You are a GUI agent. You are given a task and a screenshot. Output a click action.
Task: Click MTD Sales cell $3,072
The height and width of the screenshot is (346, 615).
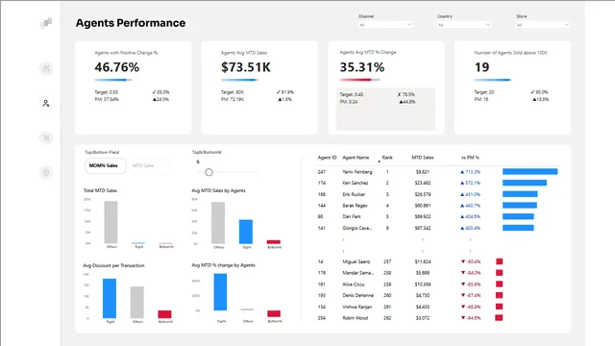click(423, 318)
